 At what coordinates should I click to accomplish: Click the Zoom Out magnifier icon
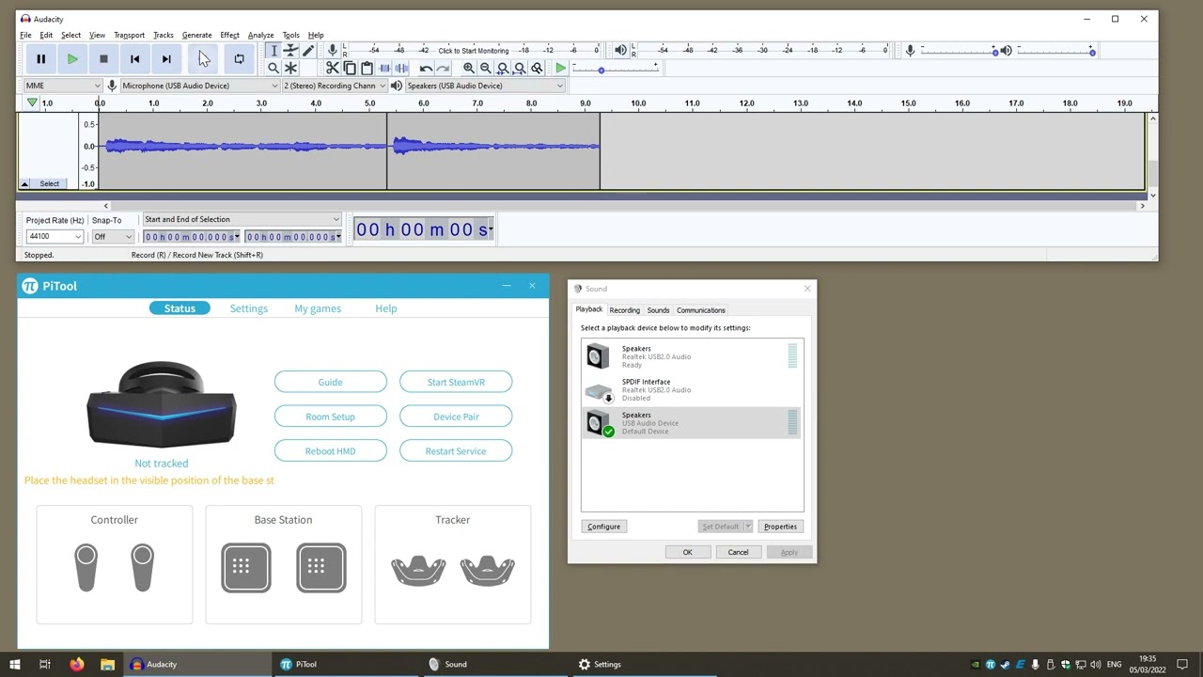pyautogui.click(x=485, y=68)
